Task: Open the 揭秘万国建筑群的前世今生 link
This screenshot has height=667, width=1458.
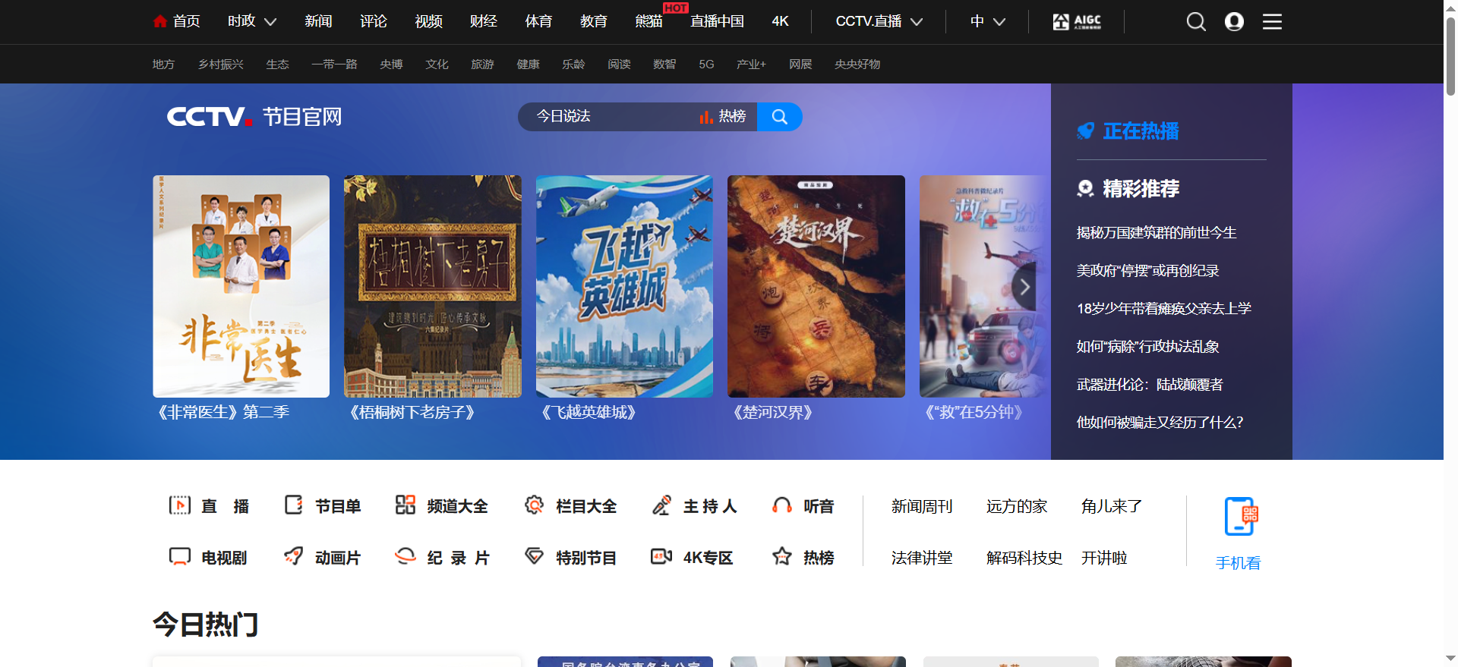Action: click(x=1156, y=233)
